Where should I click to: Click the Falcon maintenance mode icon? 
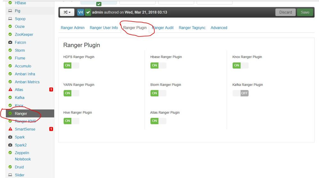[x=10, y=42]
